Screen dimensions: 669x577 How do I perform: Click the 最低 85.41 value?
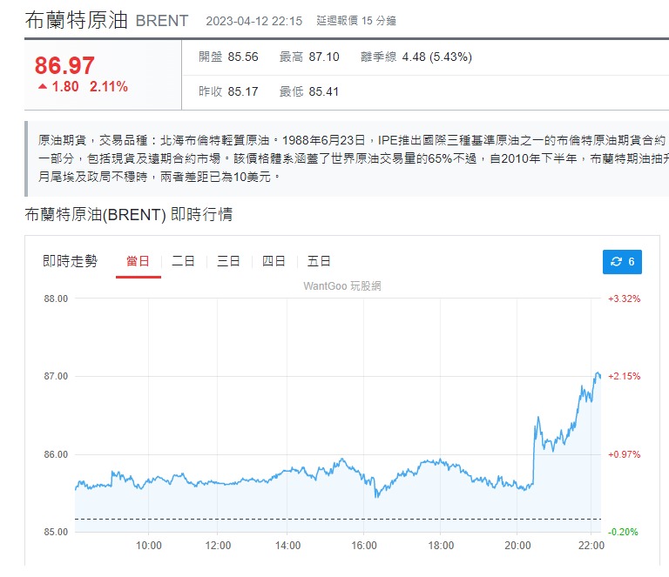click(321, 91)
